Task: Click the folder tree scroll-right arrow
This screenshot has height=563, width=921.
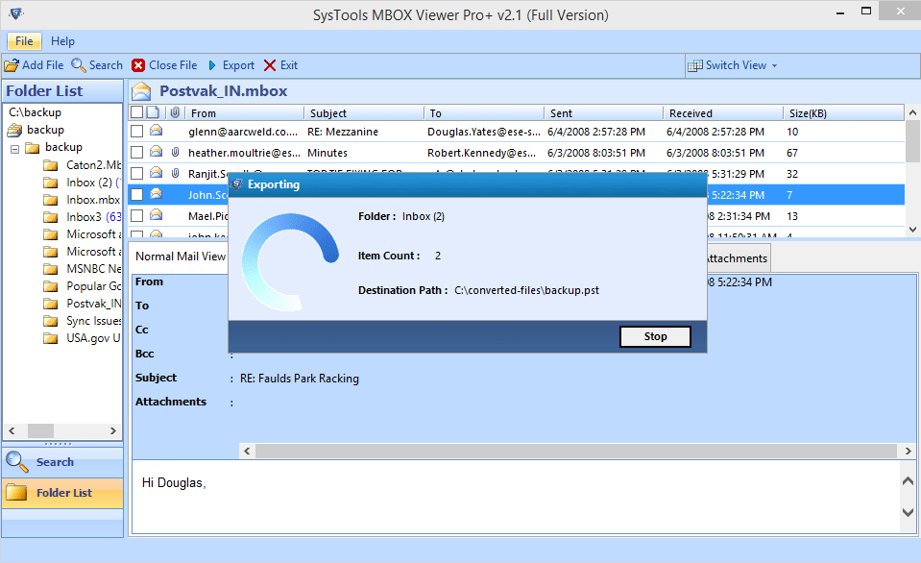Action: [113, 430]
